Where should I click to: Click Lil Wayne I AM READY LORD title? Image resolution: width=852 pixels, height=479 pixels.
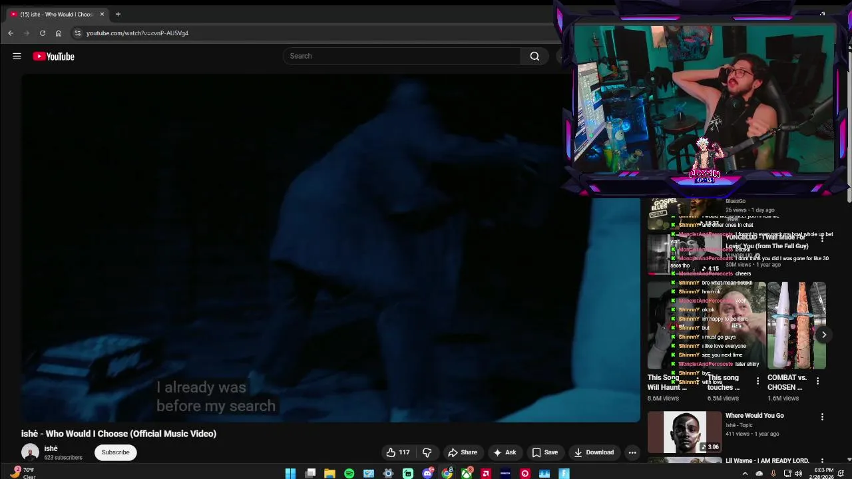[x=767, y=460]
